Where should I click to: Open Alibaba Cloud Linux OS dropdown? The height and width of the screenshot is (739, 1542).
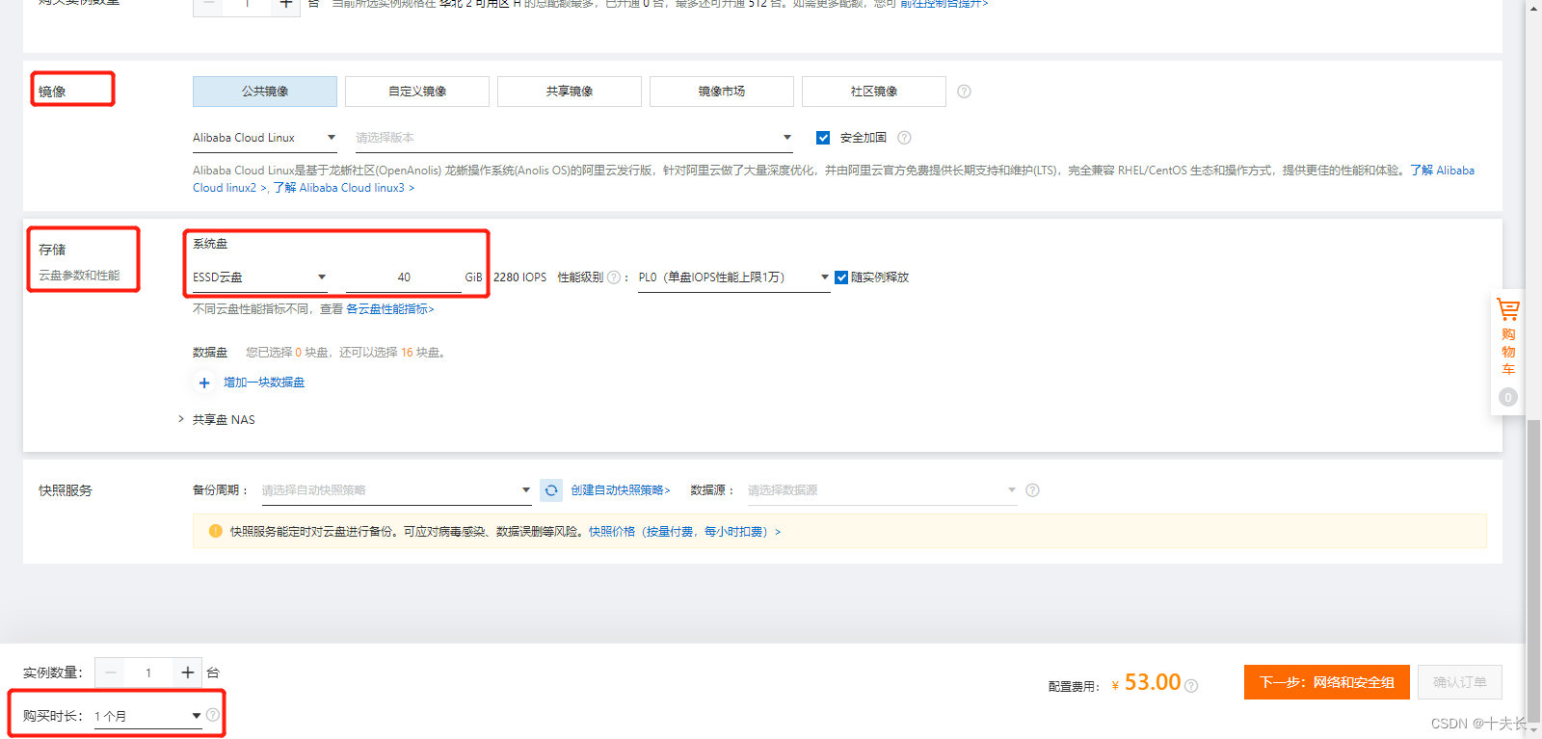pos(265,138)
